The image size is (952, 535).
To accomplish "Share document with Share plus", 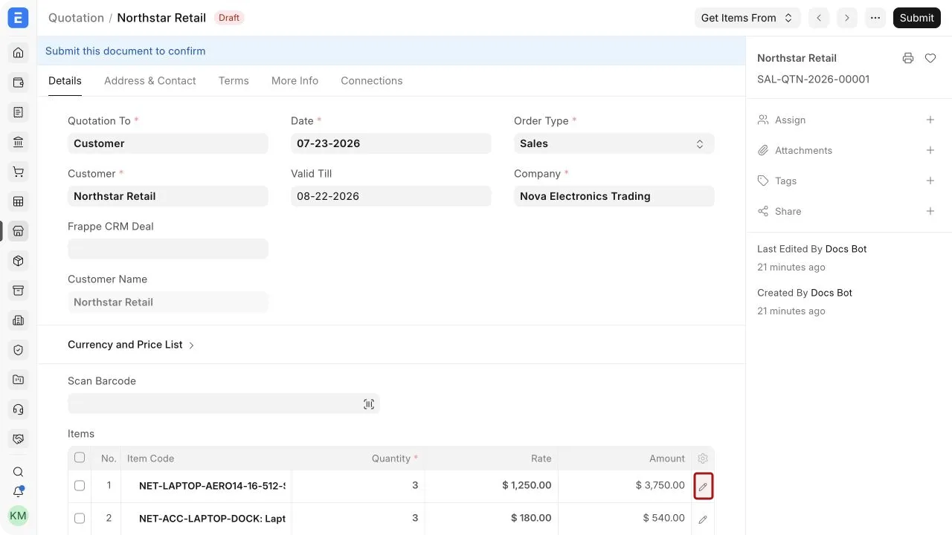I will tap(930, 211).
